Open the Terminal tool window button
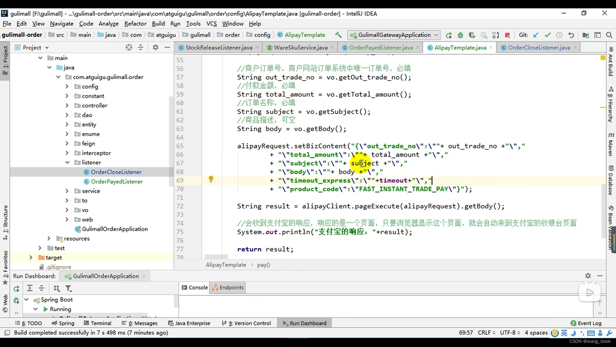The width and height of the screenshot is (616, 347). (x=98, y=323)
